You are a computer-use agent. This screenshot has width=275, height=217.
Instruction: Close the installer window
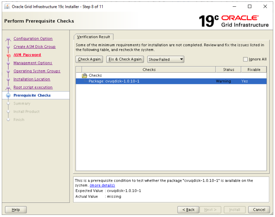pyautogui.click(x=265, y=6)
